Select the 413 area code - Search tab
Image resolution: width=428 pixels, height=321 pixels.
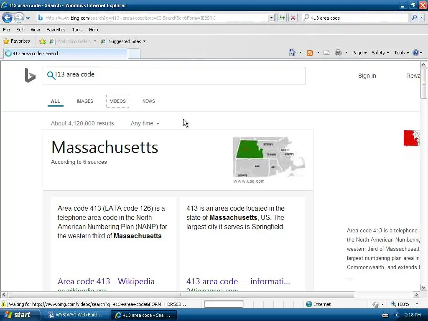[x=66, y=53]
